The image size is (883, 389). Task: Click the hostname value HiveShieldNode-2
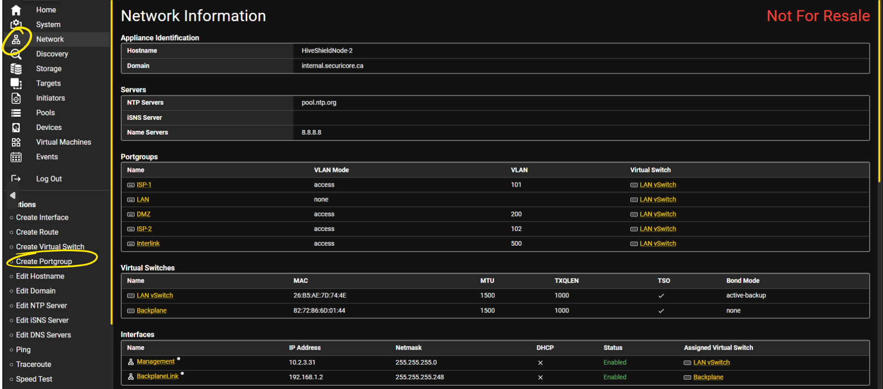tap(327, 51)
